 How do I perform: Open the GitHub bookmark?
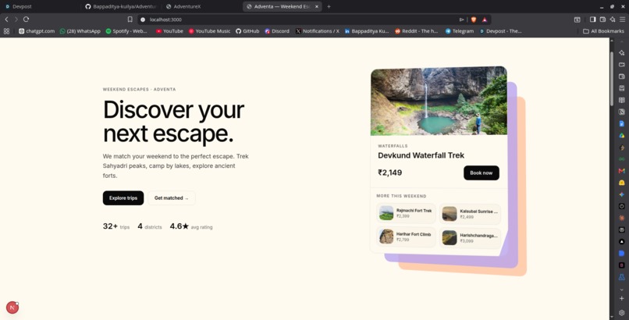247,31
